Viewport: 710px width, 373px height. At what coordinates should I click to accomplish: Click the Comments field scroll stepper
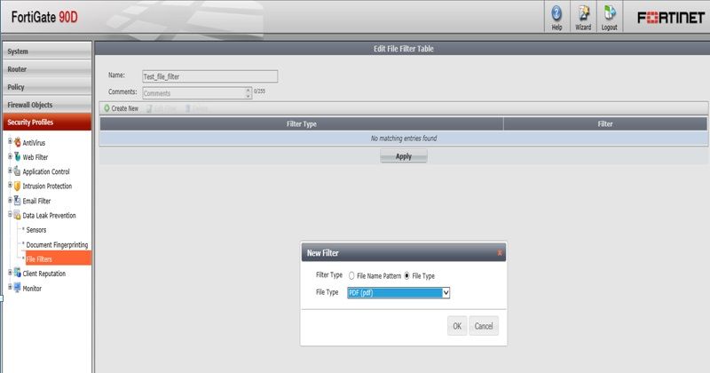(248, 93)
